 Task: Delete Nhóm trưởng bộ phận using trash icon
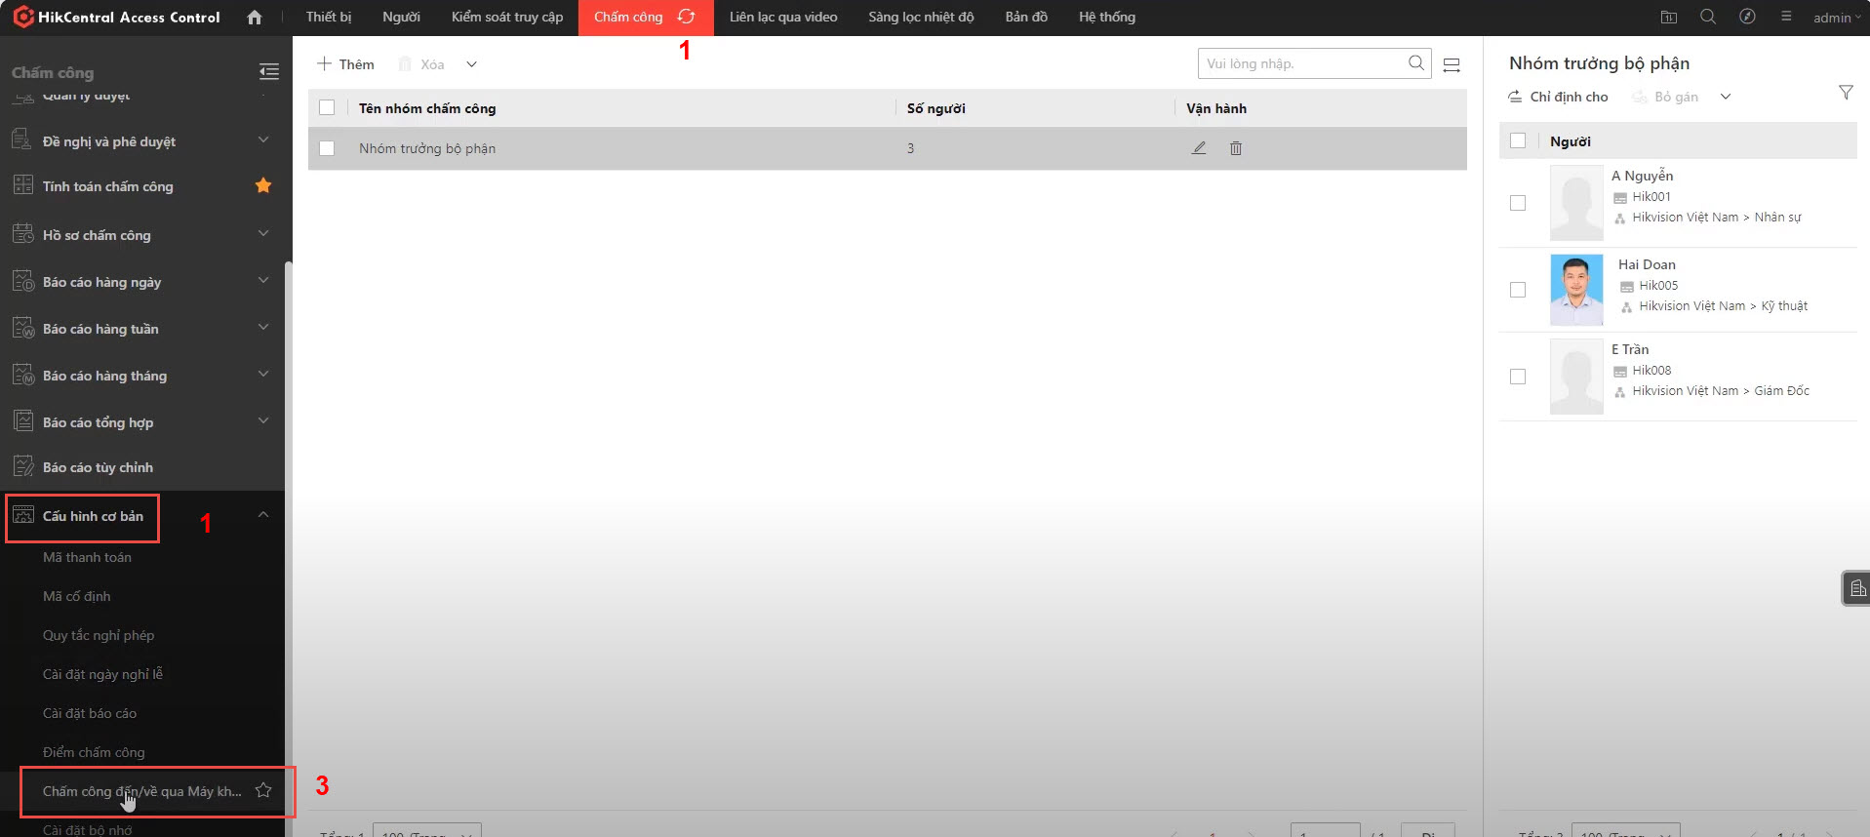click(1236, 148)
